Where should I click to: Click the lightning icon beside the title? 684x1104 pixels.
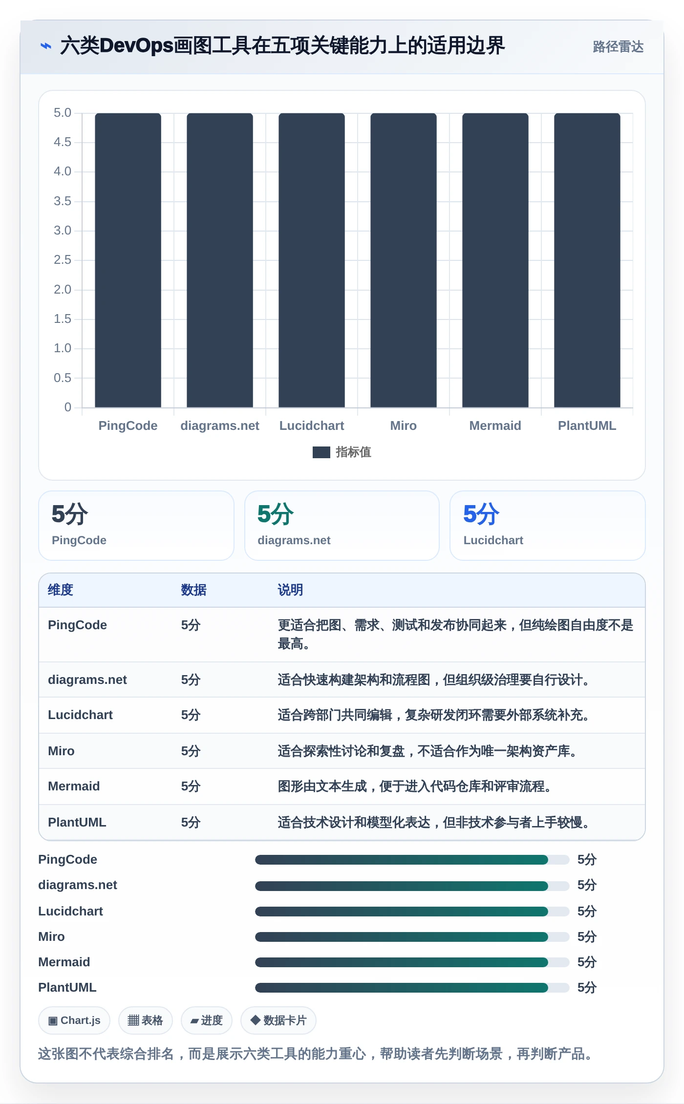tap(45, 46)
